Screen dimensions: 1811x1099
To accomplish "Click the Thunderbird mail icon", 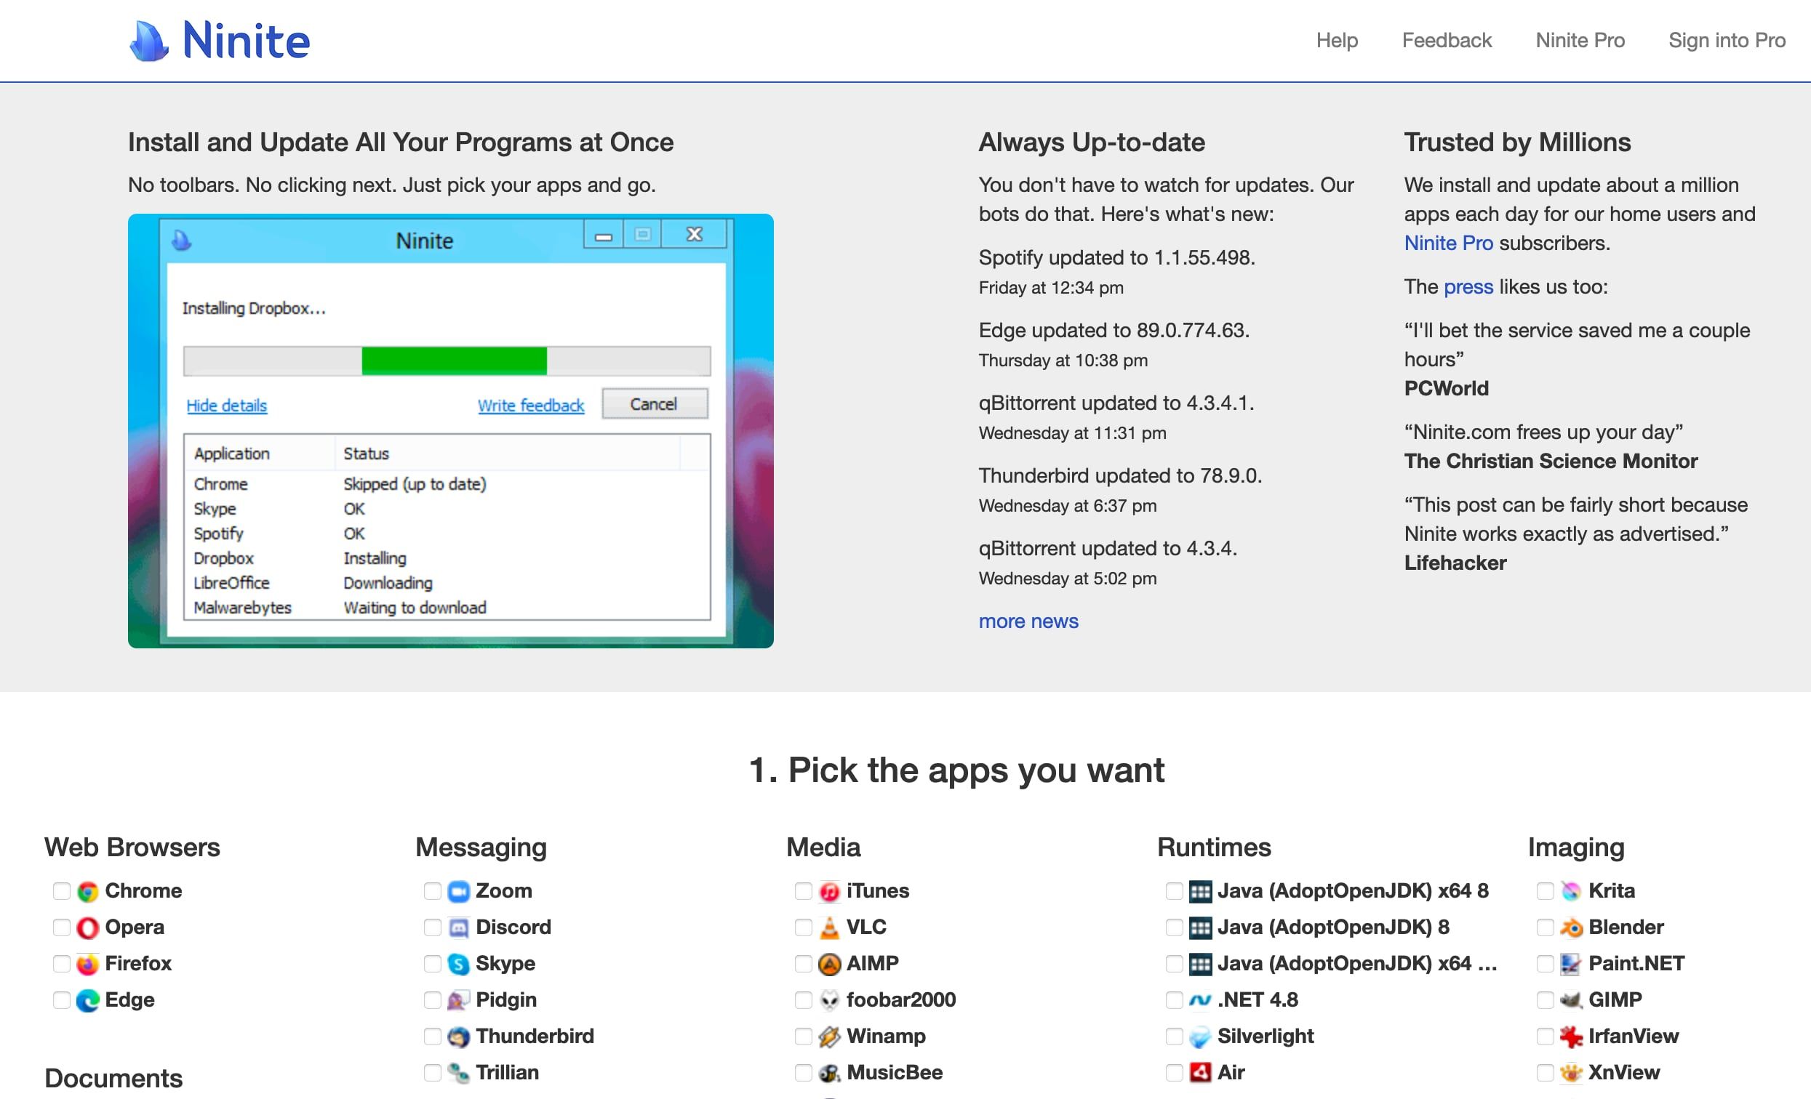I will (459, 1036).
